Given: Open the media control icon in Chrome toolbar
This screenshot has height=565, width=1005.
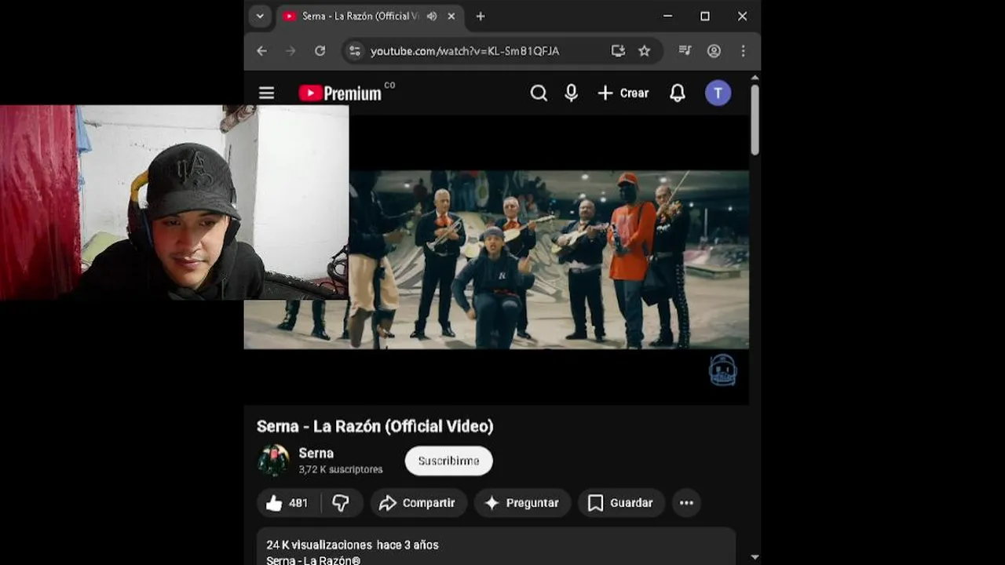Looking at the screenshot, I should [685, 51].
